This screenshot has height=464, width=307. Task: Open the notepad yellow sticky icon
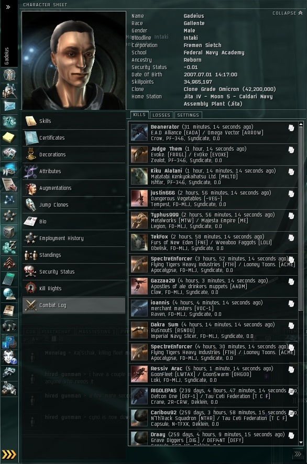9,137
